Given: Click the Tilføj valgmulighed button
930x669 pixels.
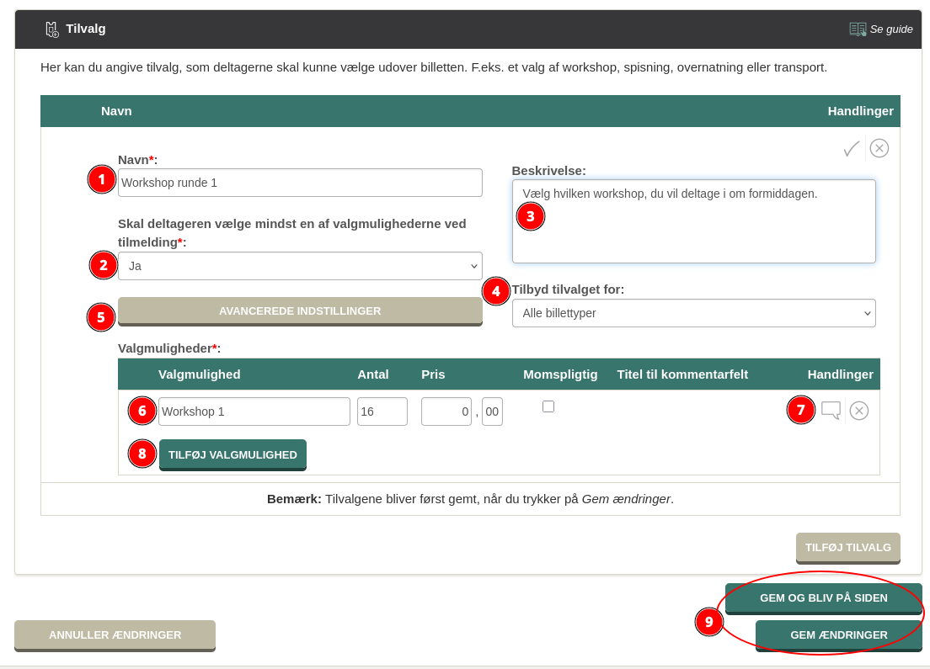Looking at the screenshot, I should 232,454.
